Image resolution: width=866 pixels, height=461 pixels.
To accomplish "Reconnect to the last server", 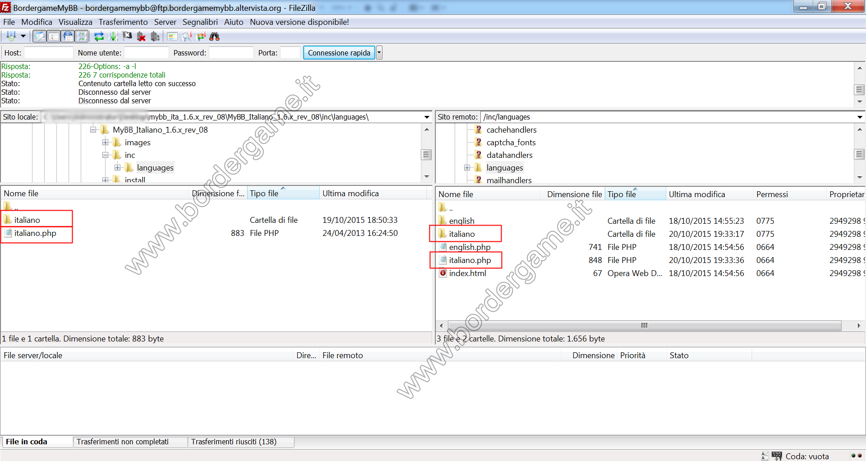I will [155, 36].
